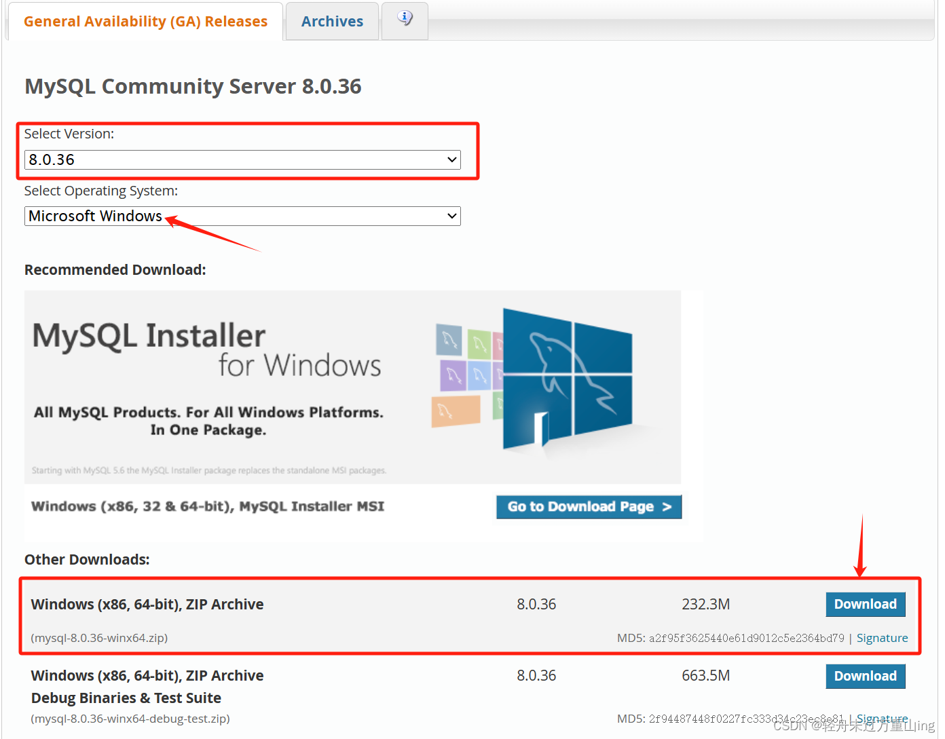Click the filename (mysql-8.0.36-winx64-debug-test.zip)

(130, 719)
